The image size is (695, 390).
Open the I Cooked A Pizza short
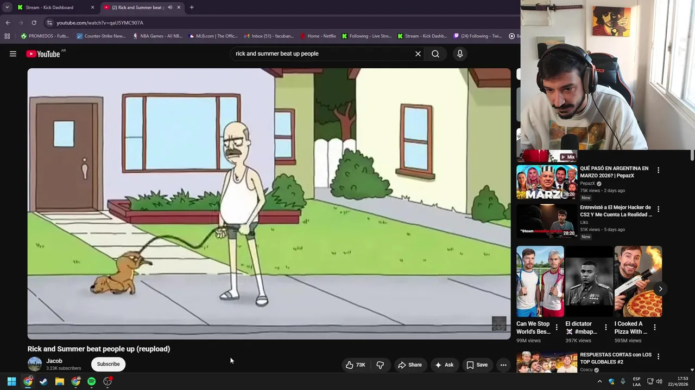pos(638,282)
